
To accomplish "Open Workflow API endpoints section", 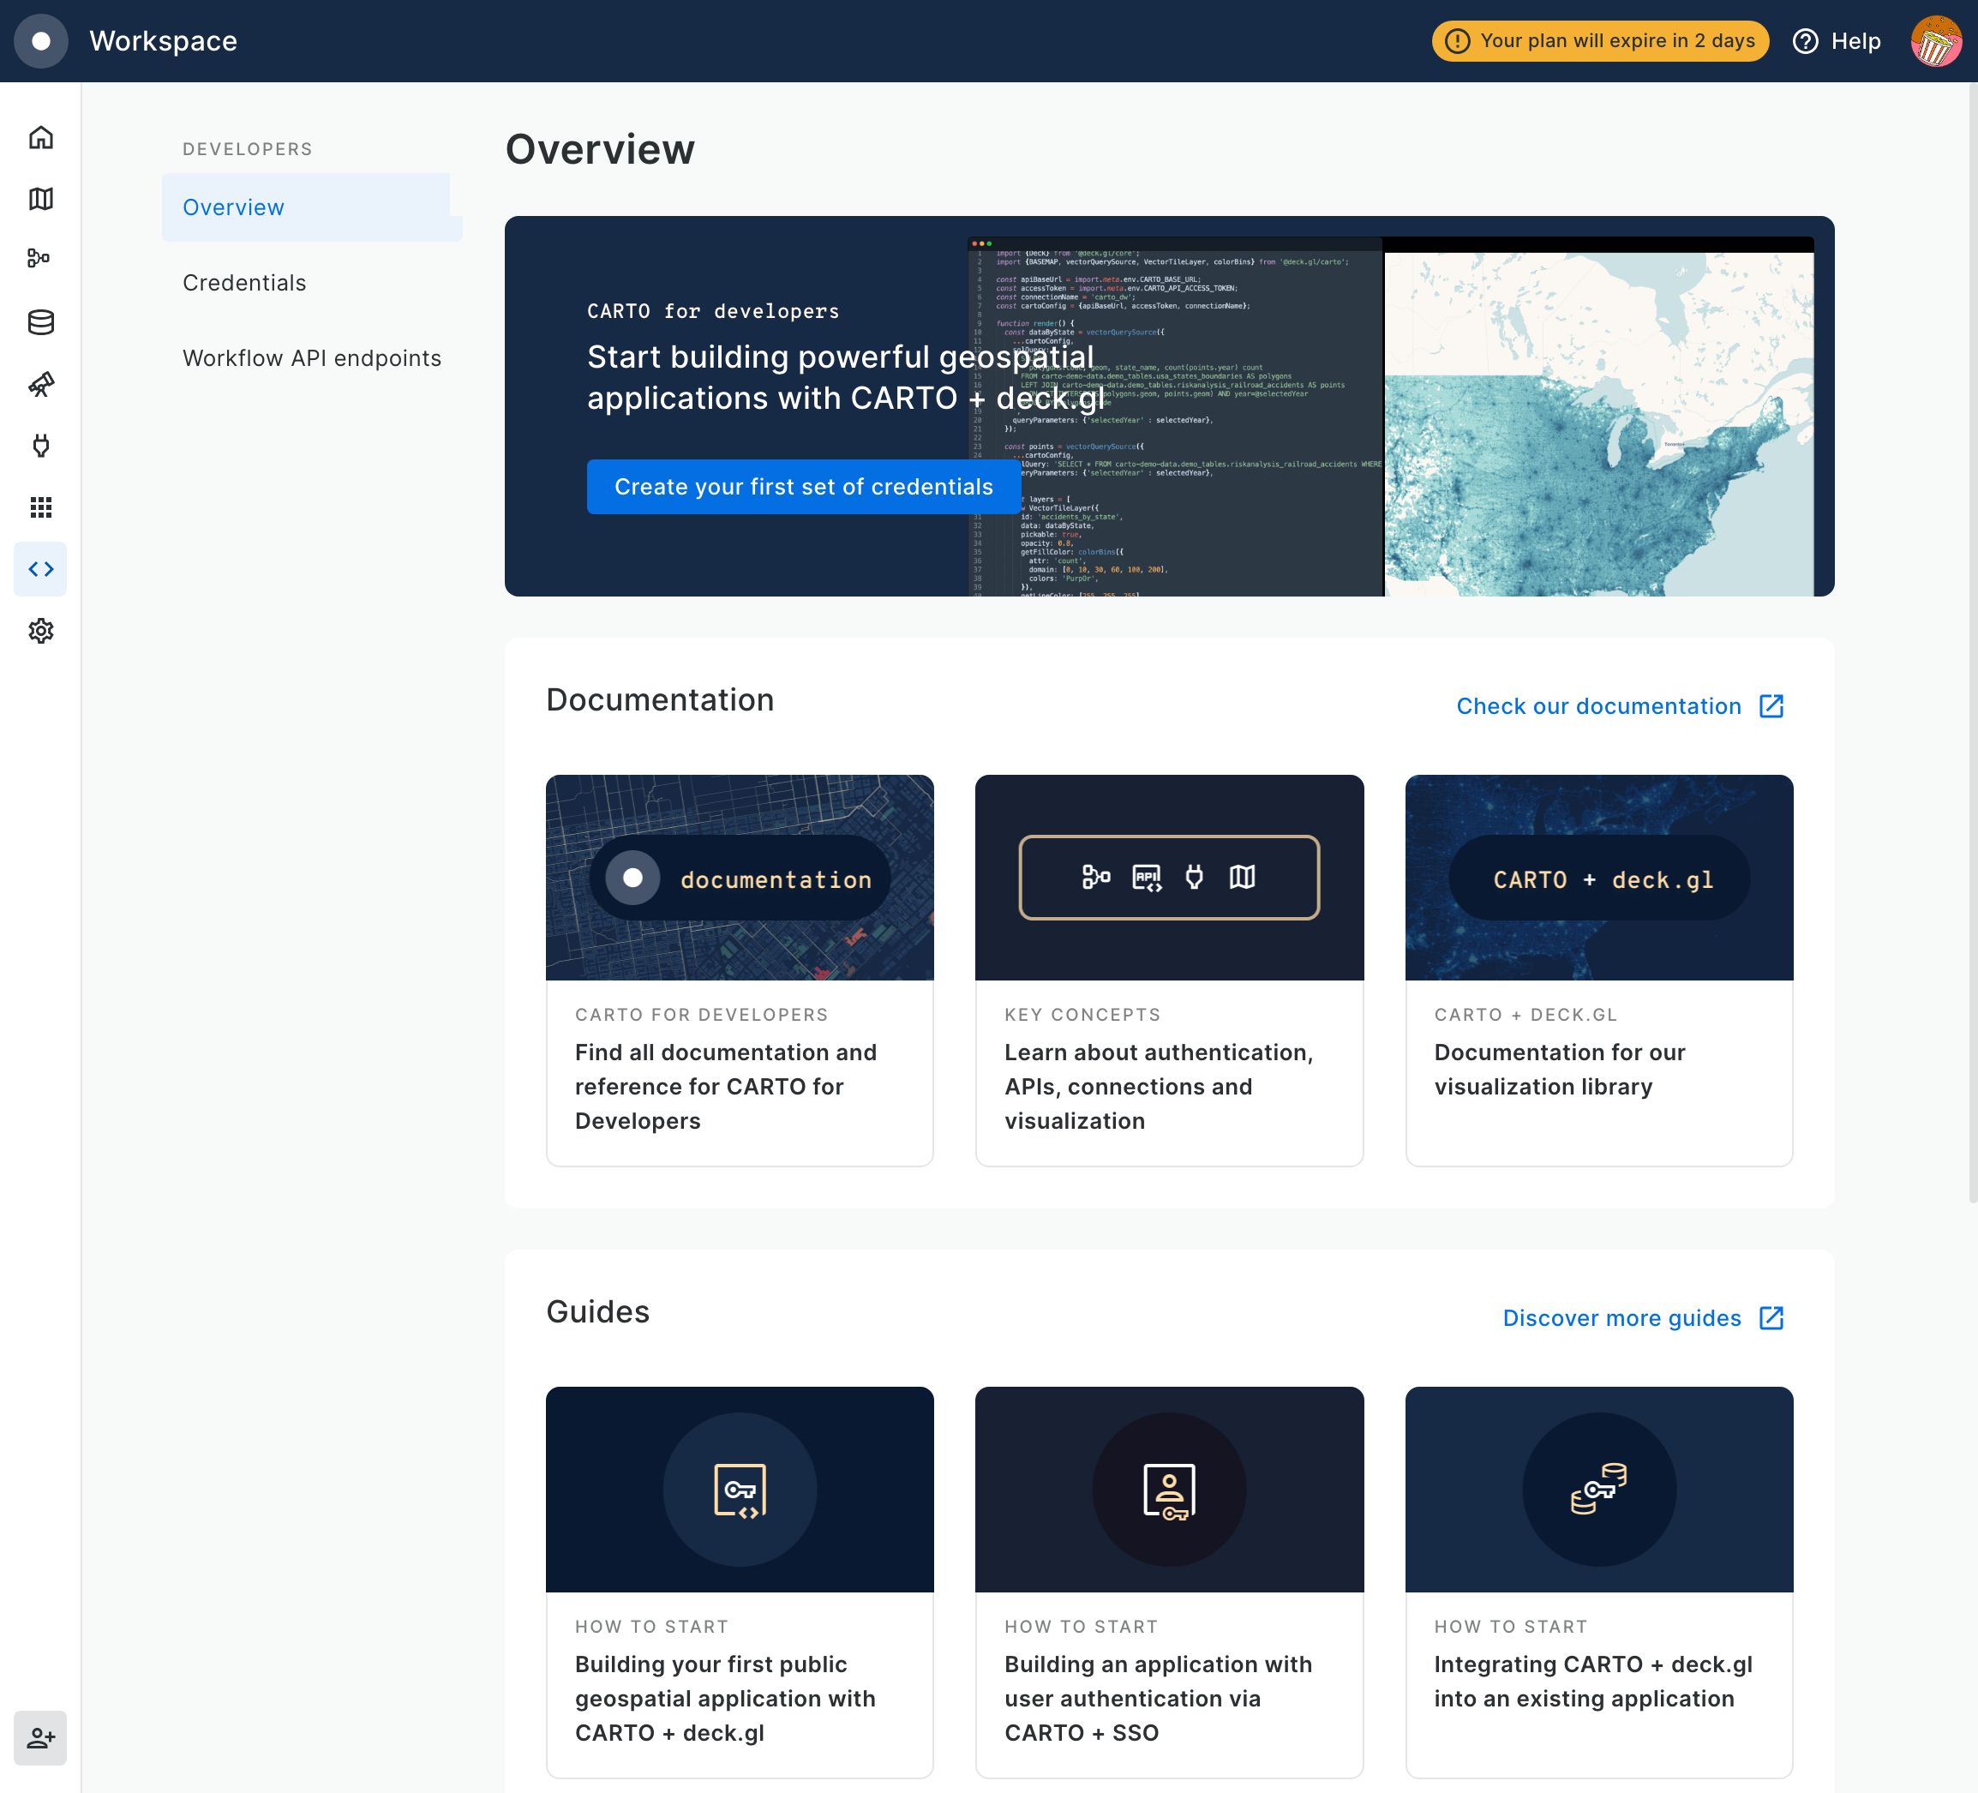I will [311, 358].
